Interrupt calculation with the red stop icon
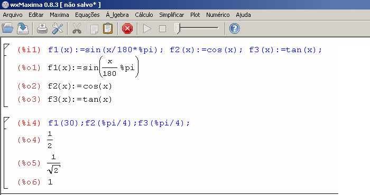The image size is (370, 195). pos(127,28)
